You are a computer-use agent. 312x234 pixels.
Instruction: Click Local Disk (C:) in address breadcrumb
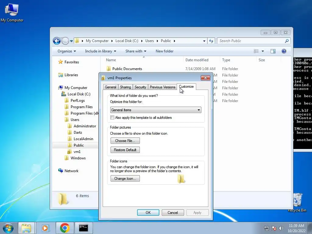click(x=127, y=41)
